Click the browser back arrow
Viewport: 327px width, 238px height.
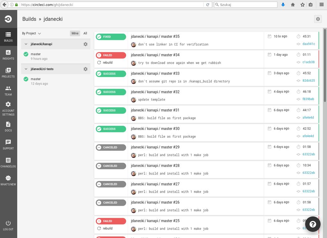[x=4, y=4]
